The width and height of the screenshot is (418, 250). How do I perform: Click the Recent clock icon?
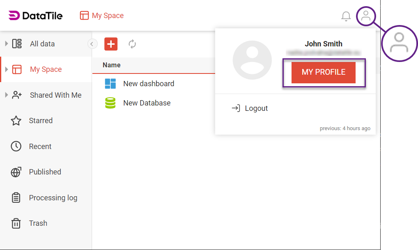pos(16,146)
